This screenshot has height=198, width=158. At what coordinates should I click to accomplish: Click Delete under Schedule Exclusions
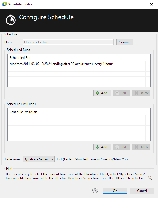141,147
